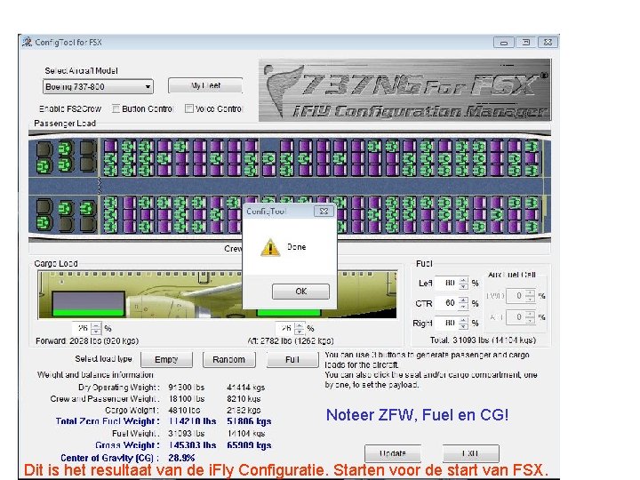Viewport: 640px width, 480px height.
Task: Click the CTR fuel percent field
Action: point(447,303)
